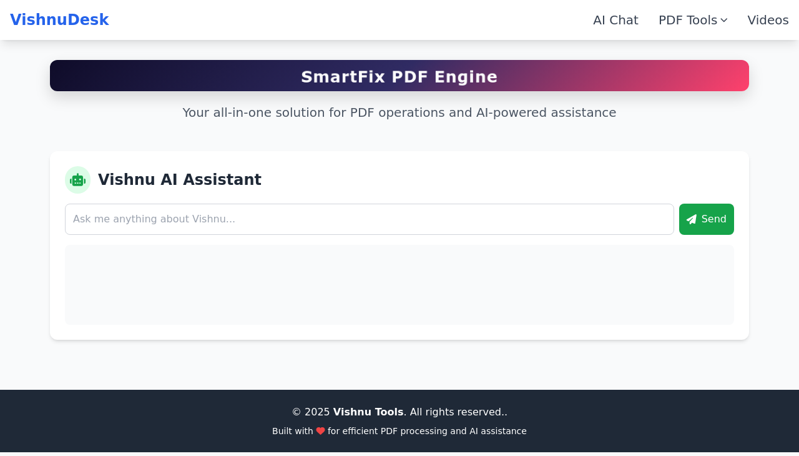
Task: Click the 'Built with' footer text
Action: point(292,431)
